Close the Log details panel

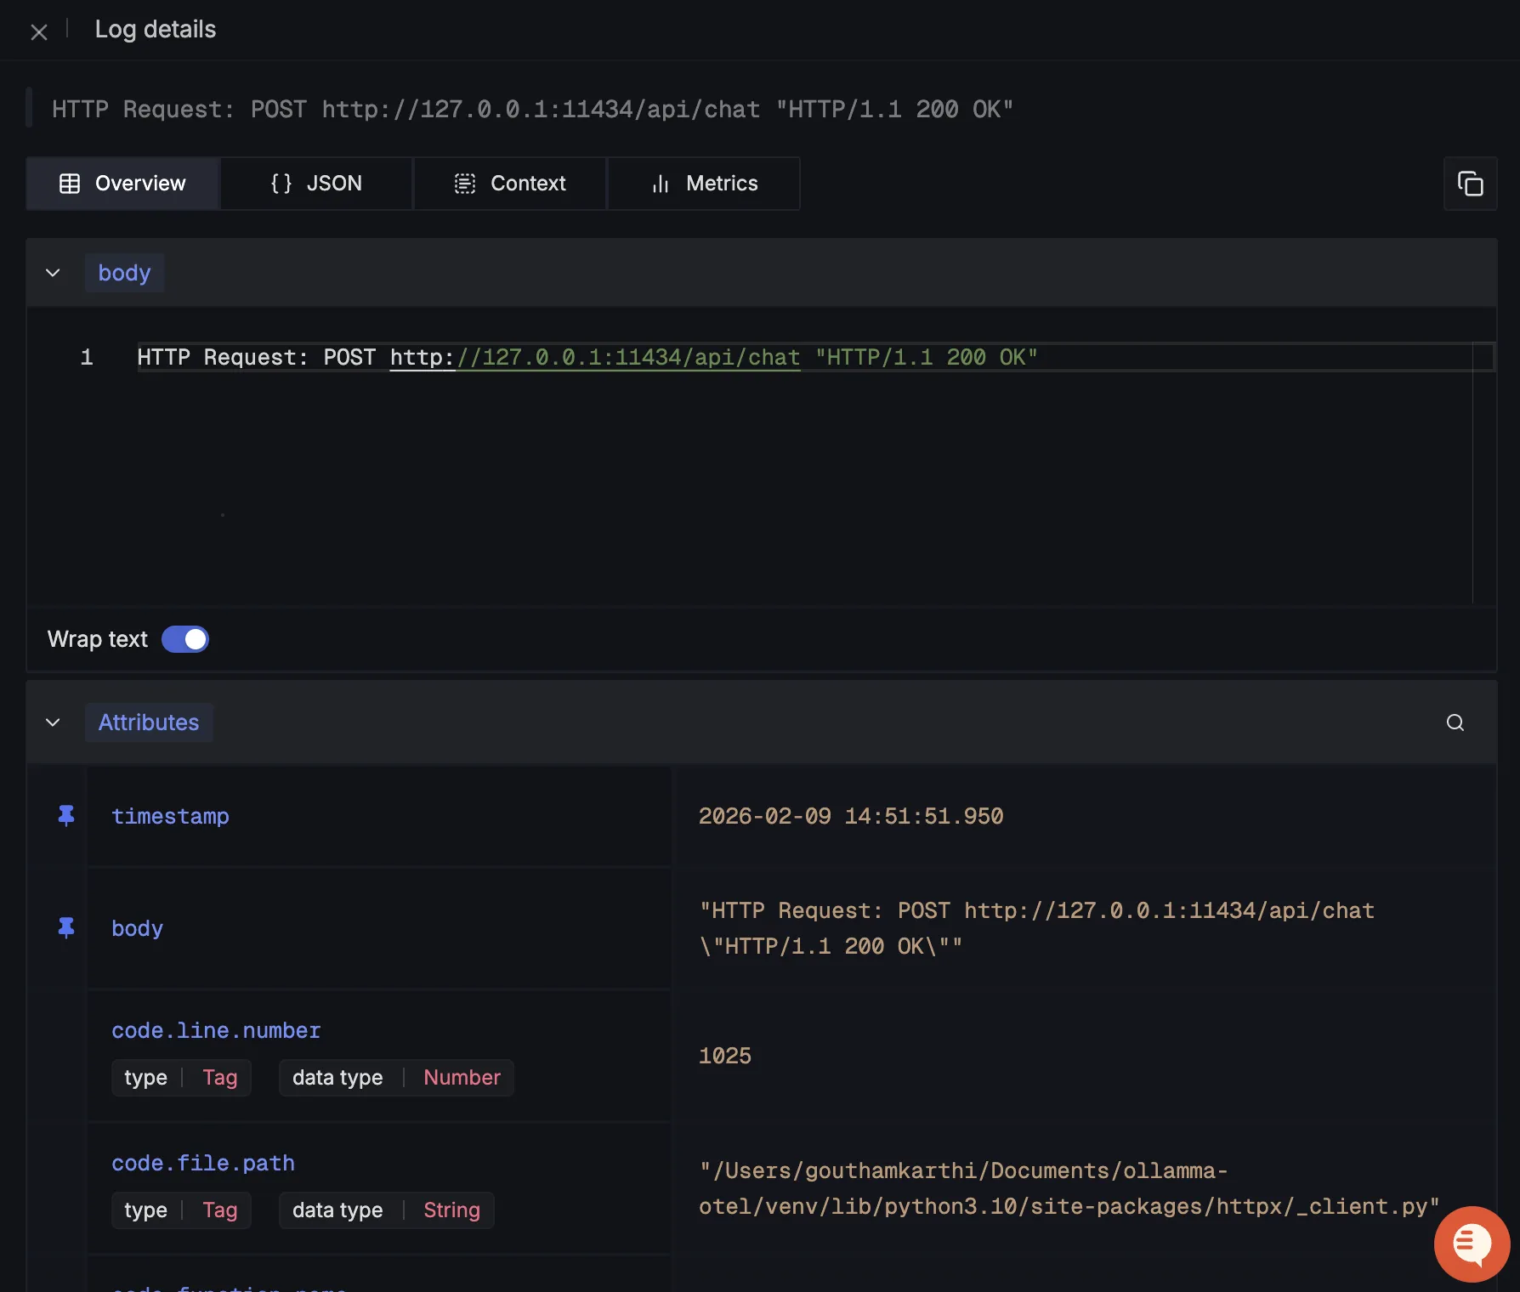point(39,32)
